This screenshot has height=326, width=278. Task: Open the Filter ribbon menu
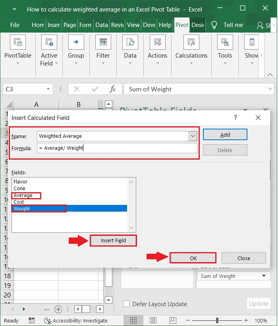coord(103,50)
